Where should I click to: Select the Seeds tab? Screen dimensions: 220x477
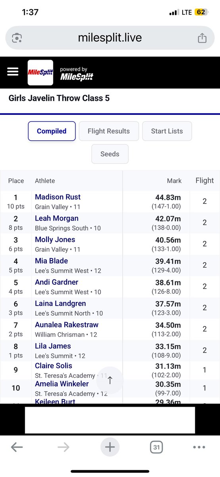110,154
